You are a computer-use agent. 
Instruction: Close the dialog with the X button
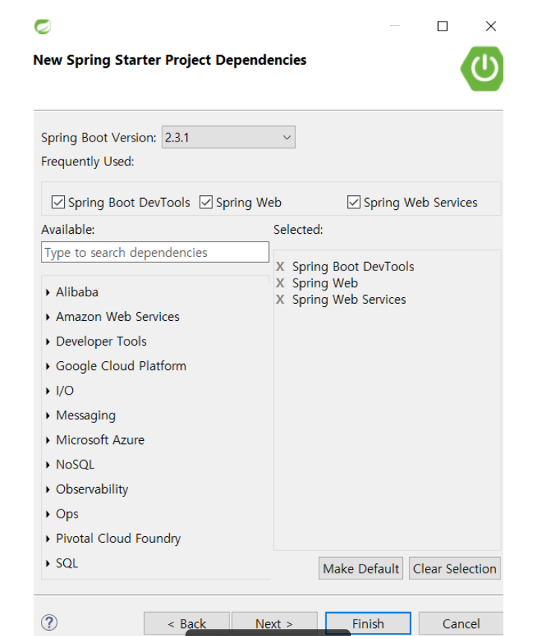point(491,26)
